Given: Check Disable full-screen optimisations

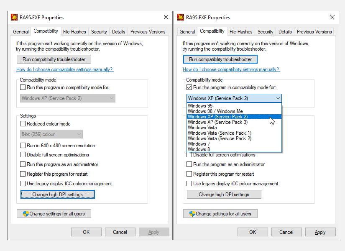Looking at the screenshot, I should (x=23, y=155).
